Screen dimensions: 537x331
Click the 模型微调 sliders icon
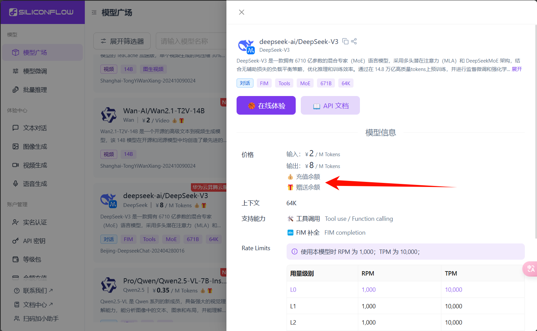click(16, 71)
